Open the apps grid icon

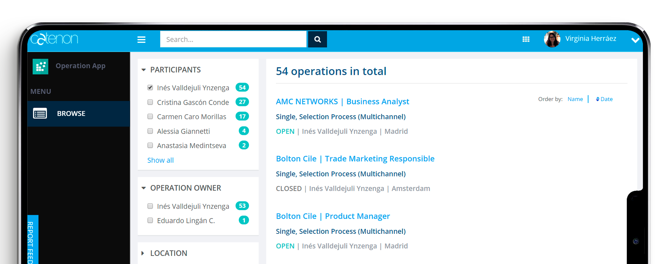pyautogui.click(x=526, y=39)
